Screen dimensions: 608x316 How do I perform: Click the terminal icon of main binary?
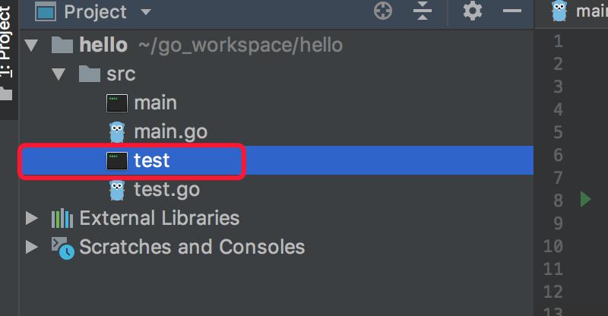(117, 103)
